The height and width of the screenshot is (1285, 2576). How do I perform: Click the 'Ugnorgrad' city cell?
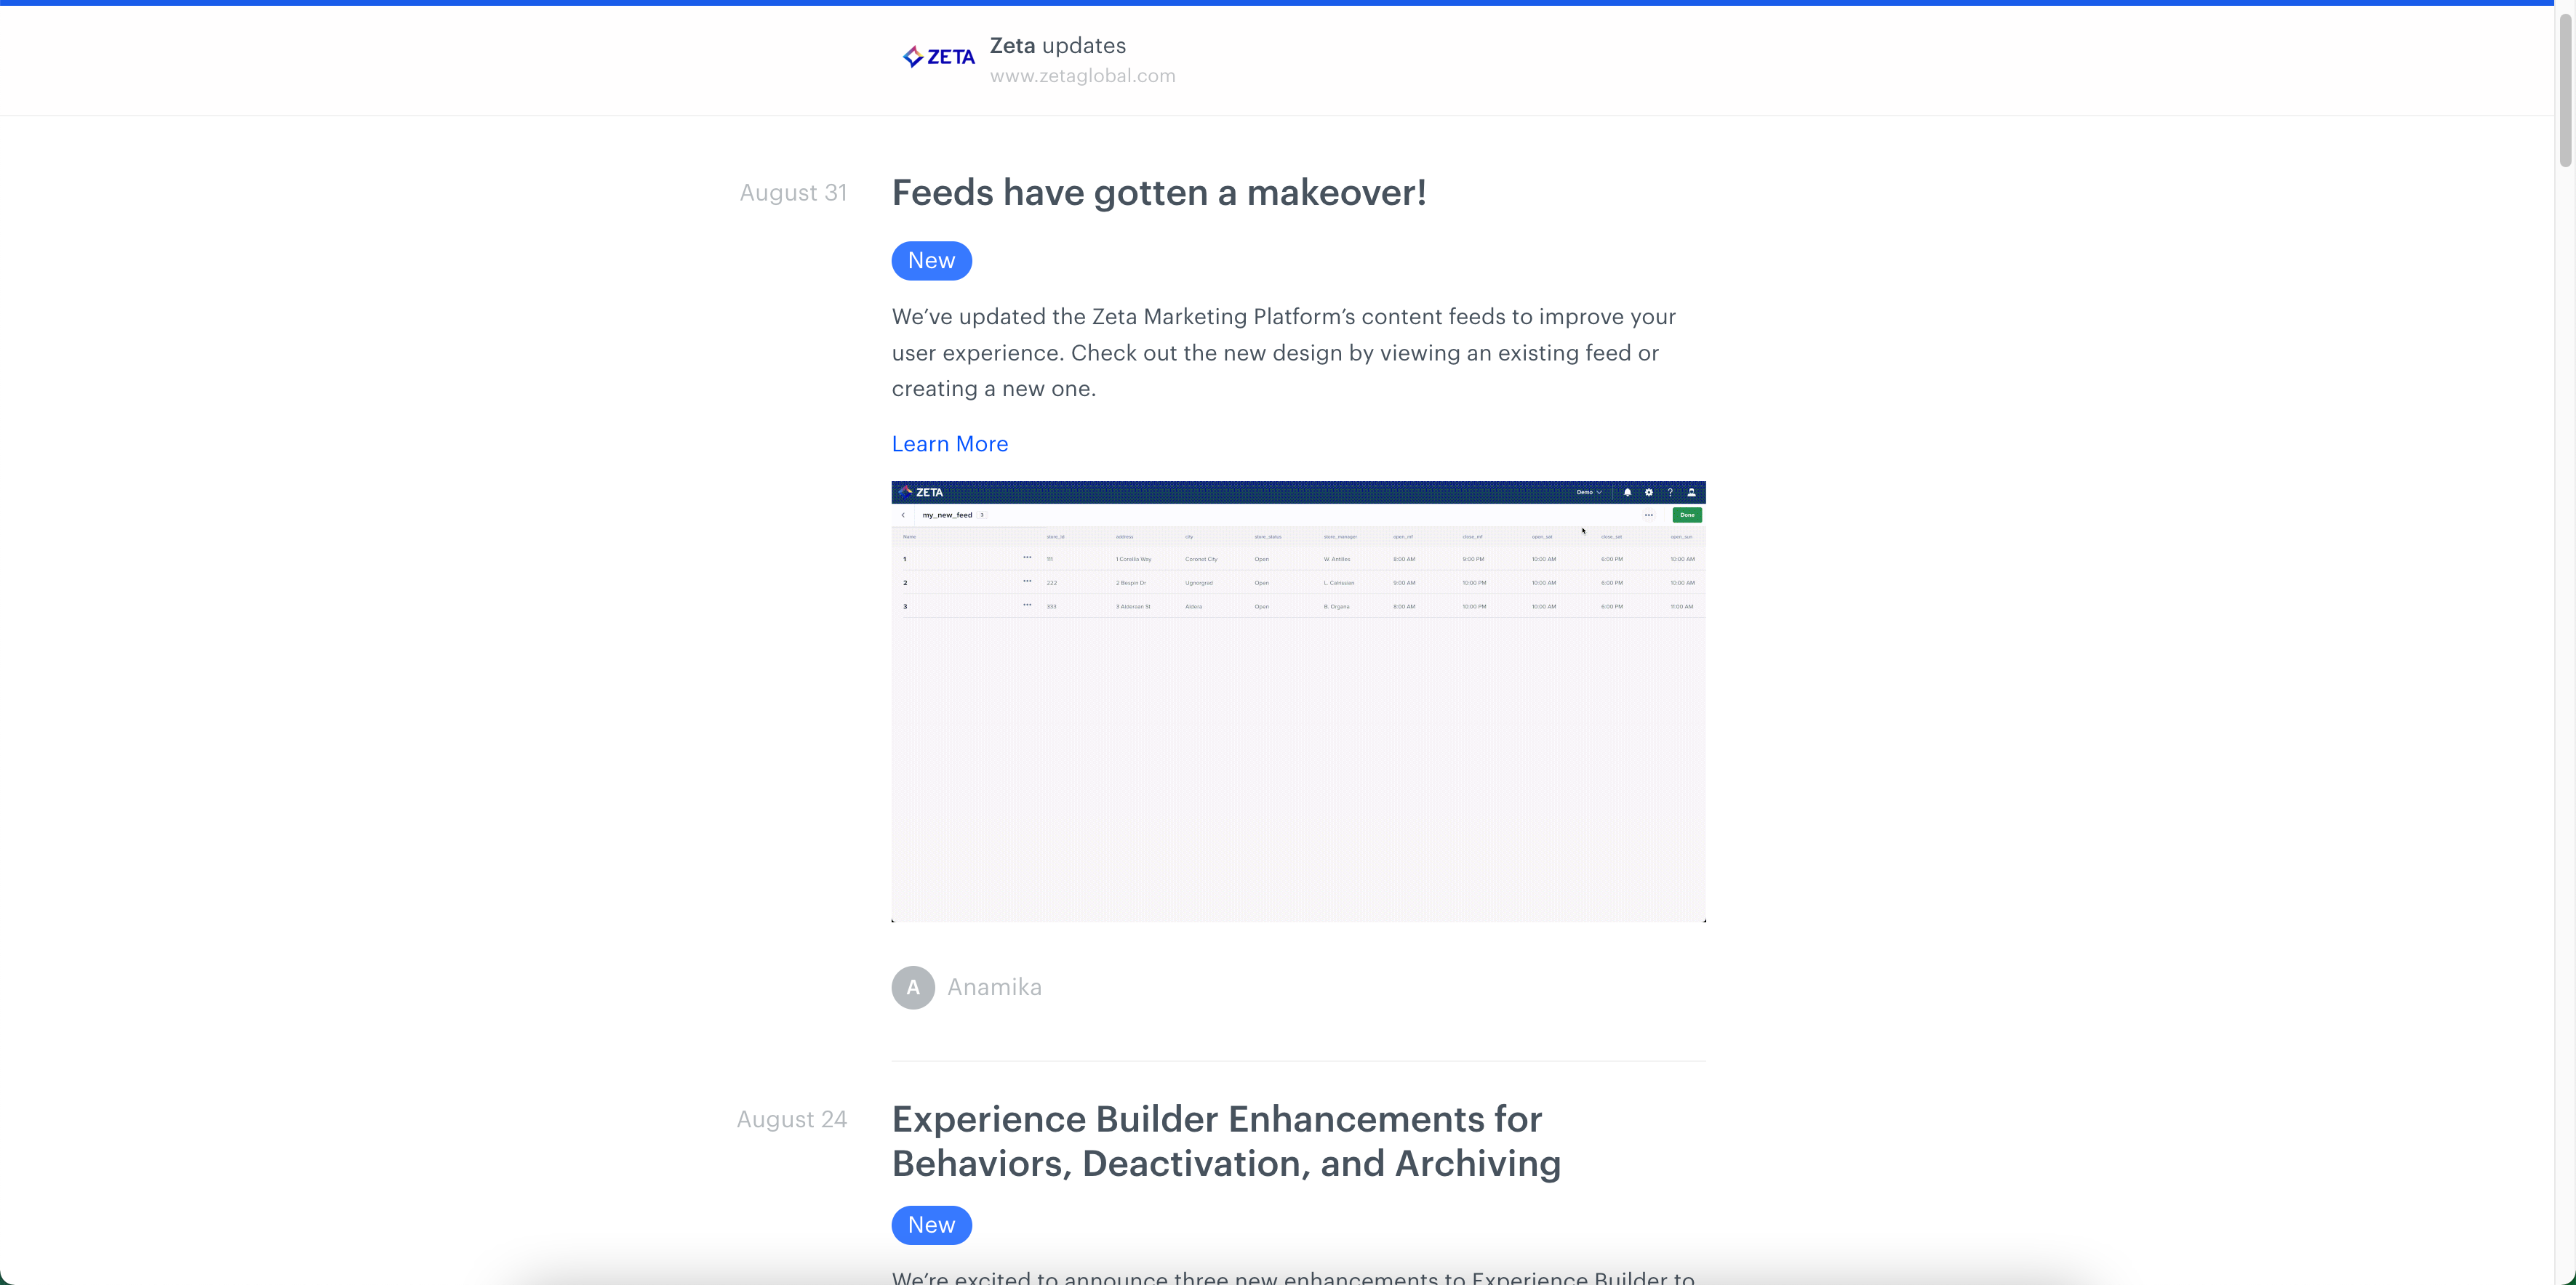click(x=1199, y=584)
